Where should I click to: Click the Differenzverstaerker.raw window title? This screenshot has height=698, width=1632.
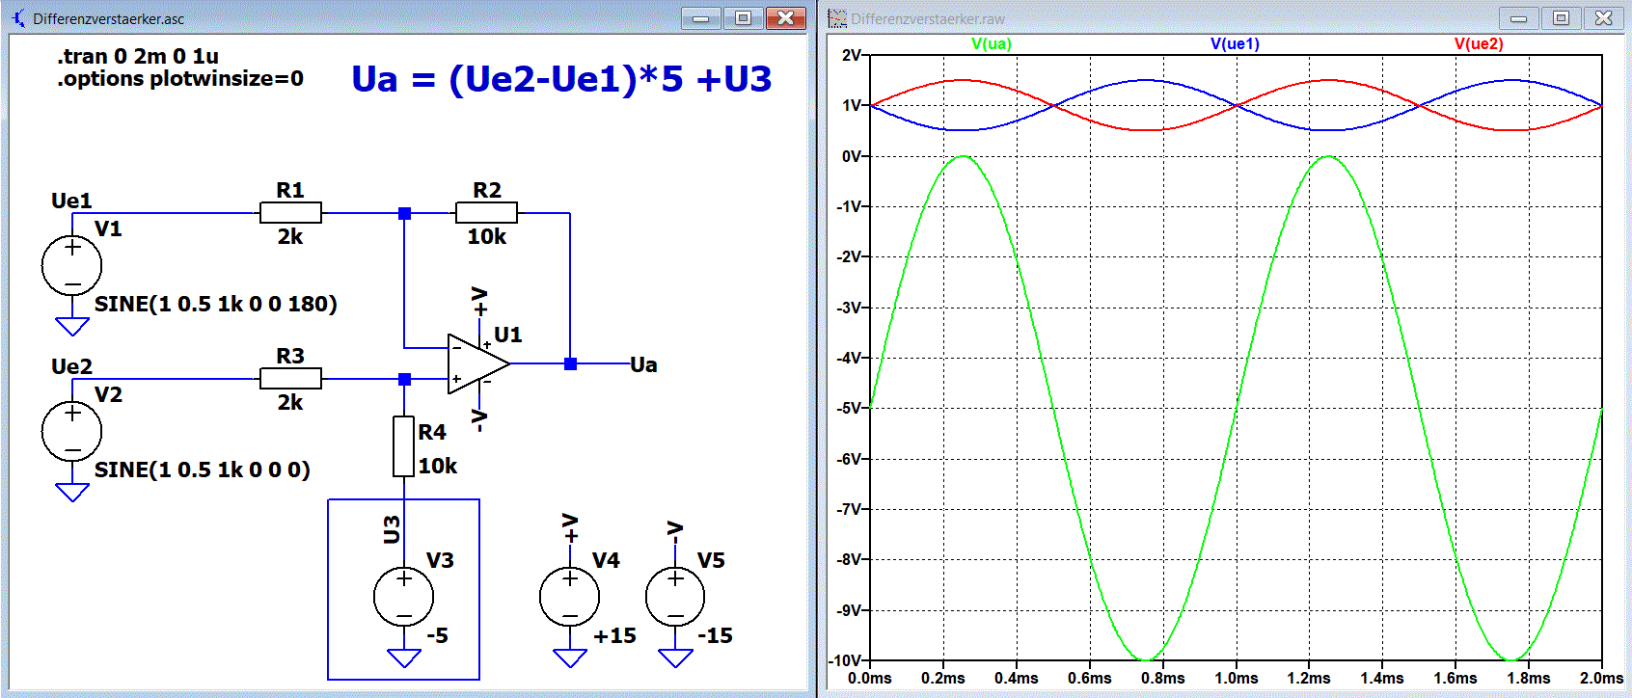coord(928,18)
